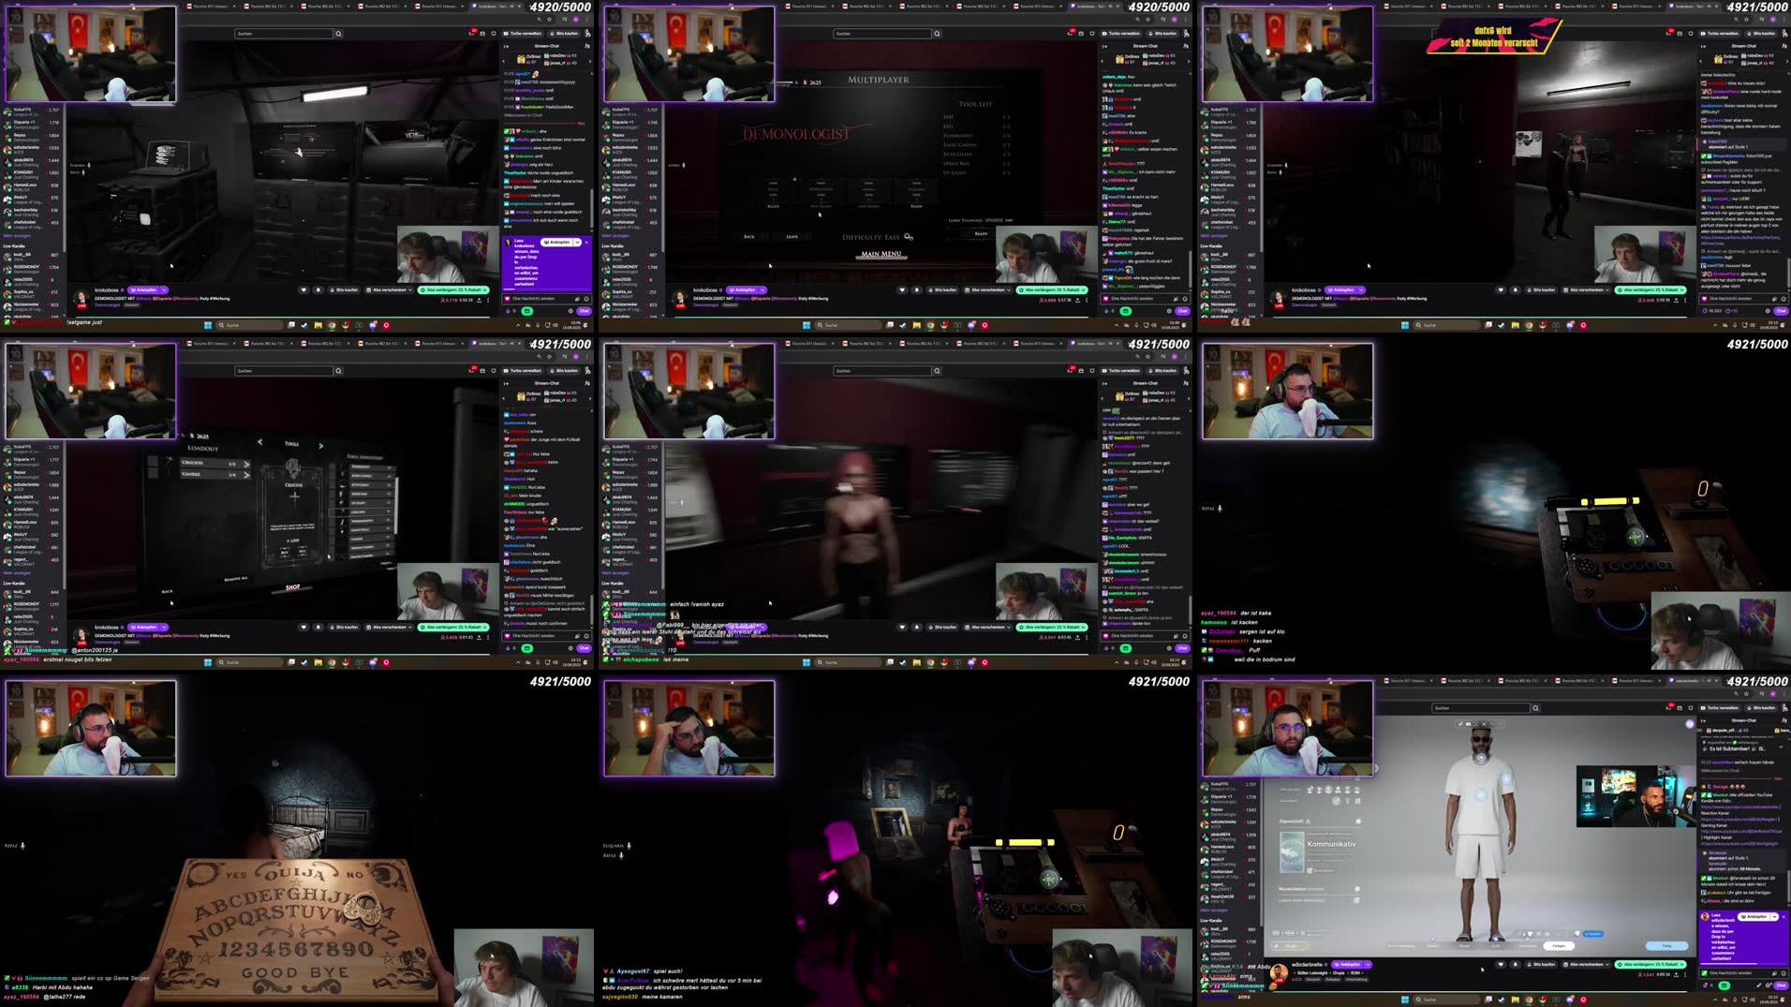Click MAIN MENU in the Demonologist Multiplayer frame
The width and height of the screenshot is (1791, 1007).
881,254
